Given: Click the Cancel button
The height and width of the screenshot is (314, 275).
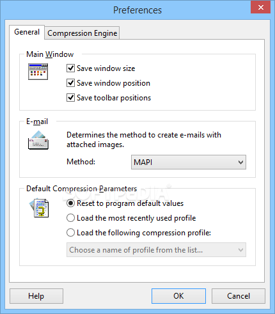Looking at the screenshot, I should point(239,296).
